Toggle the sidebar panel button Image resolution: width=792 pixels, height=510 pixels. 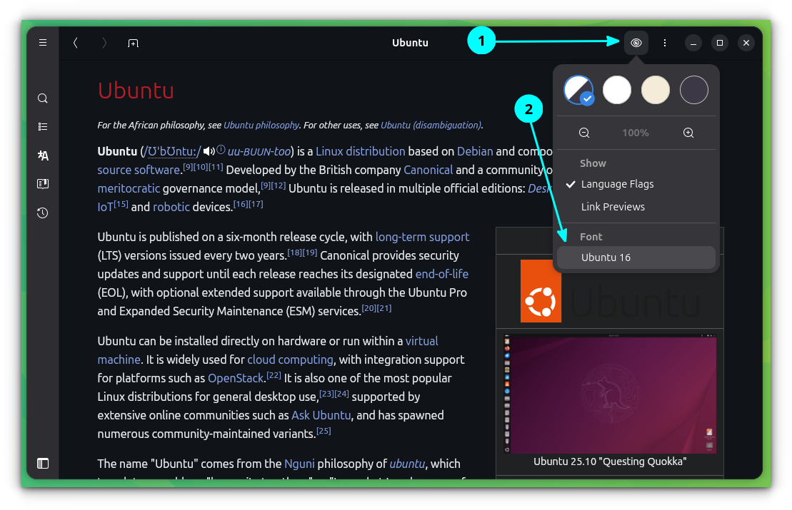click(43, 463)
